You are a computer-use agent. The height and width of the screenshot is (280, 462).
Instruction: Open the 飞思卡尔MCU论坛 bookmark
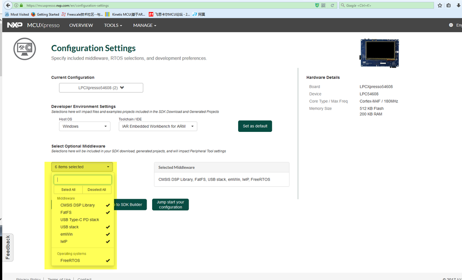(169, 14)
